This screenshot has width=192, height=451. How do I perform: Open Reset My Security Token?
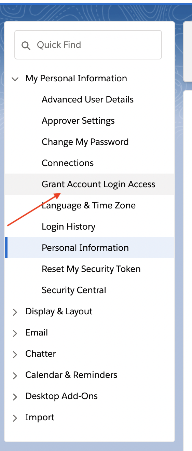pyautogui.click(x=91, y=269)
